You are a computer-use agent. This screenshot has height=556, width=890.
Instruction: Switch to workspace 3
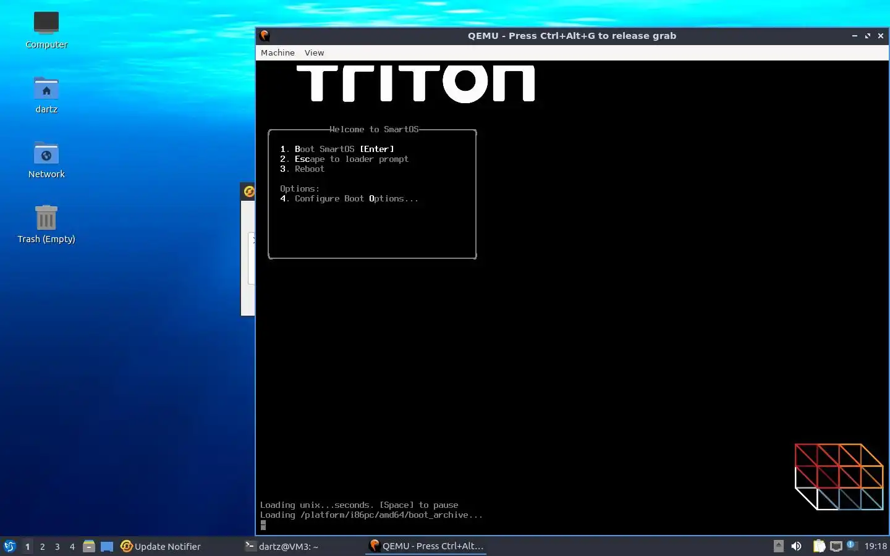pyautogui.click(x=57, y=546)
